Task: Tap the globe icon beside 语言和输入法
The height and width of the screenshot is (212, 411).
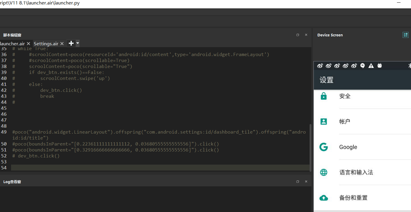Action: (x=324, y=172)
